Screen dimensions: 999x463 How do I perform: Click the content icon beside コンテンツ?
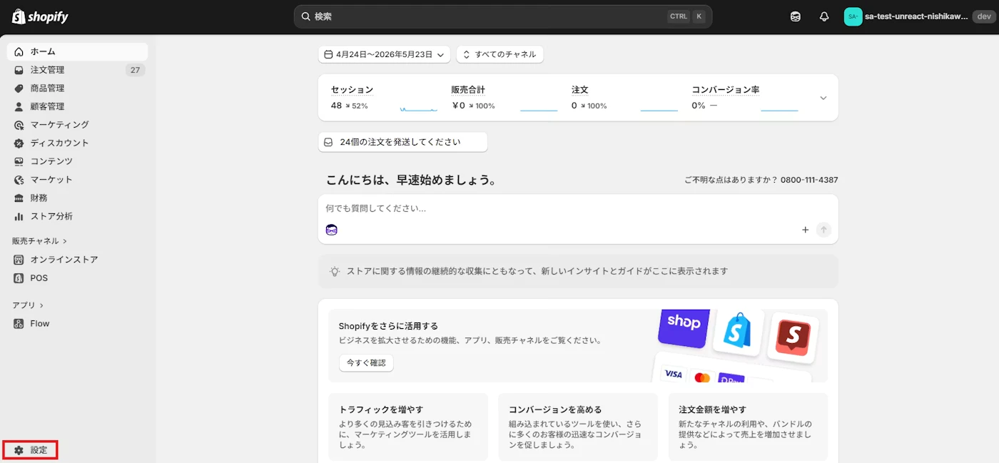(x=19, y=161)
